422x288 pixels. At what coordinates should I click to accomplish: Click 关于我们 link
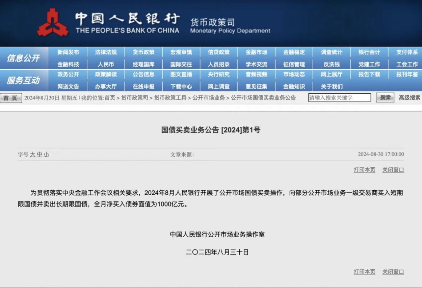(332, 87)
